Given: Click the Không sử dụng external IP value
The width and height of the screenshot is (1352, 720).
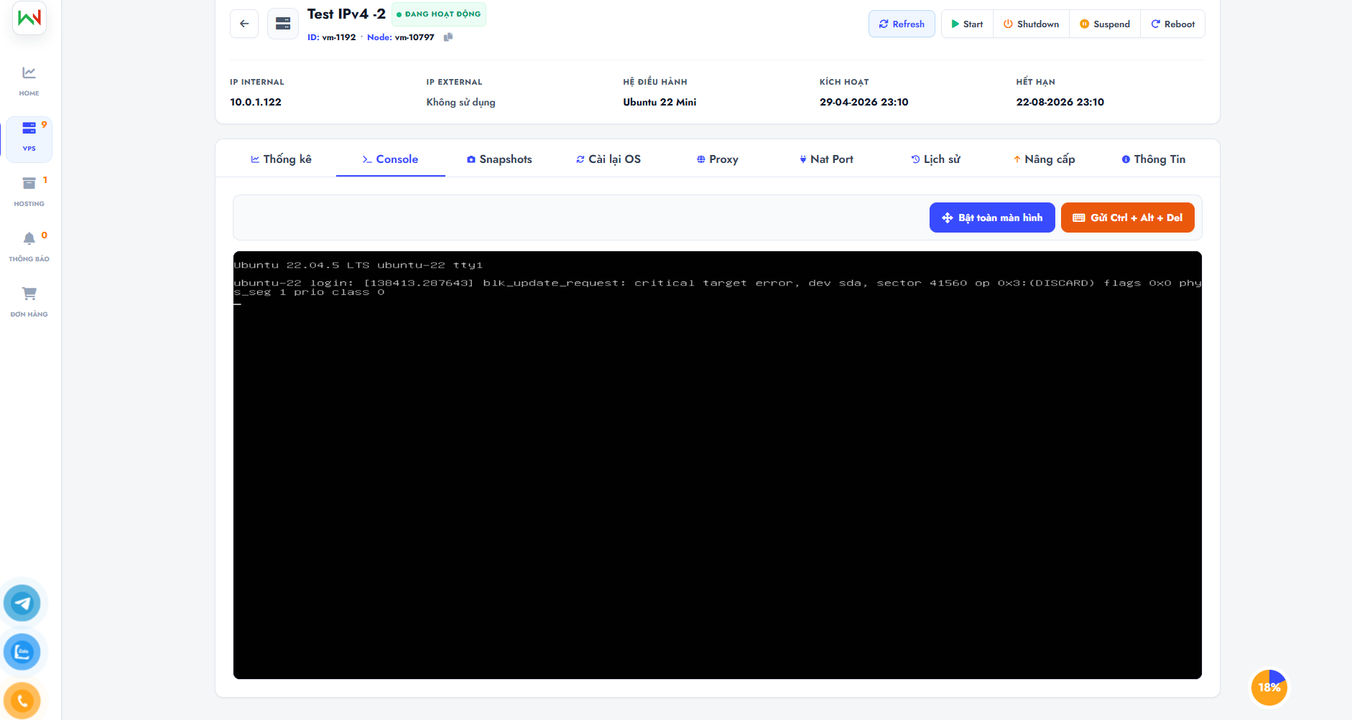Looking at the screenshot, I should tap(461, 102).
